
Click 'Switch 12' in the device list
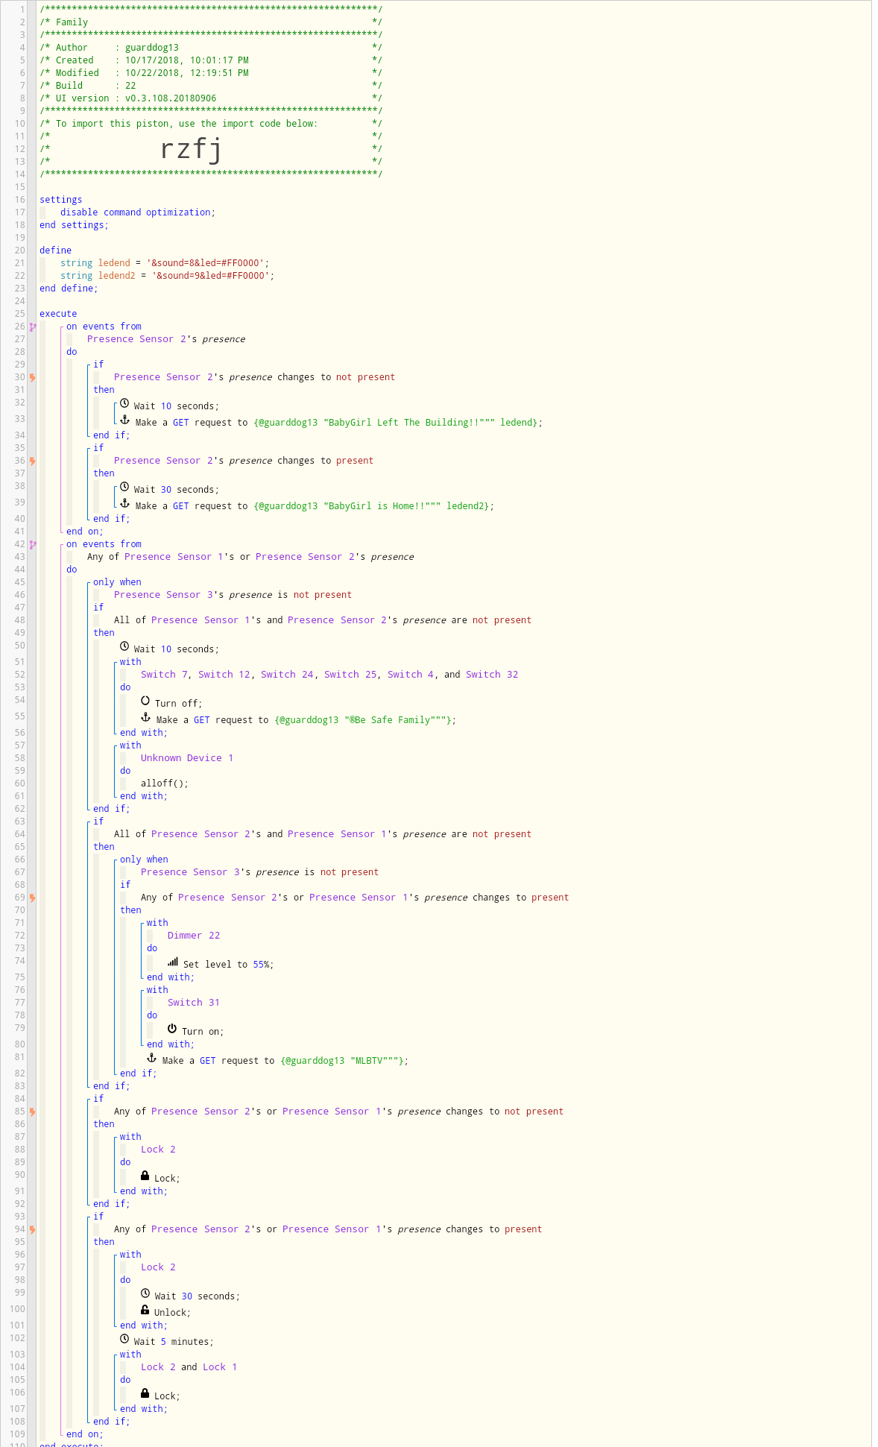click(224, 675)
